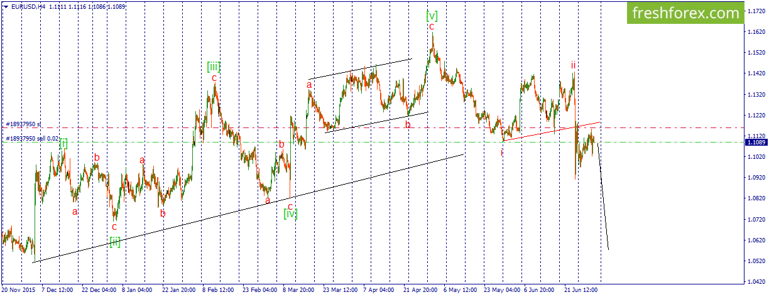Image resolution: width=769 pixels, height=297 pixels.
Task: Click price level 1.1520 on the axis
Action: [x=757, y=53]
